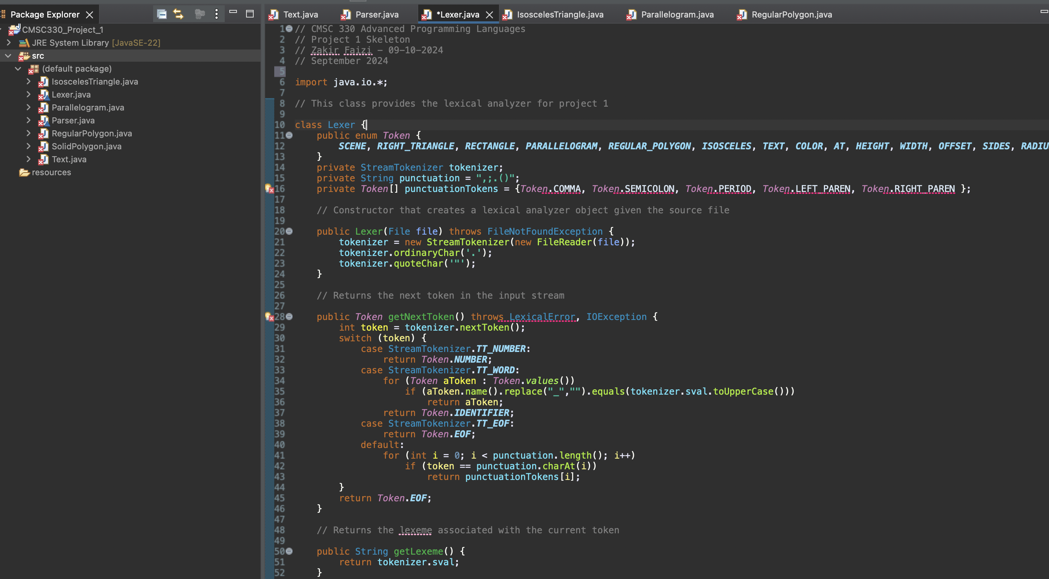Expand JRE System Library node
This screenshot has width=1049, height=579.
(x=8, y=42)
